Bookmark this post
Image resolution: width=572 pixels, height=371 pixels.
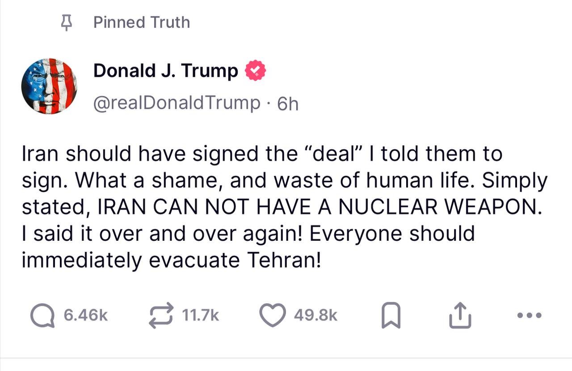(391, 316)
